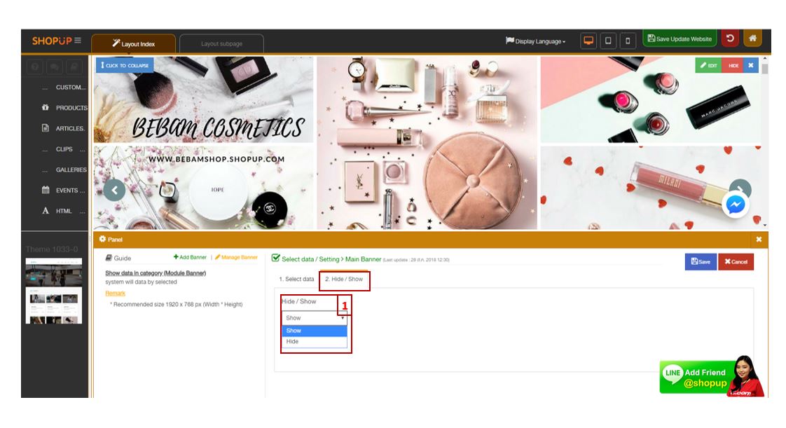Open GALLERIES from the sidebar

click(64, 170)
